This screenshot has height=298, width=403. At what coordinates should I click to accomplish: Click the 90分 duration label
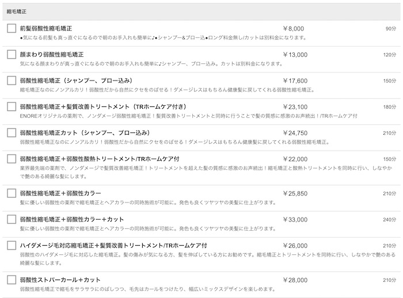(390, 29)
